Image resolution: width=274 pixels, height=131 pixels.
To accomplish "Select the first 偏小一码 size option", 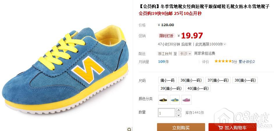I will pos(168,80).
